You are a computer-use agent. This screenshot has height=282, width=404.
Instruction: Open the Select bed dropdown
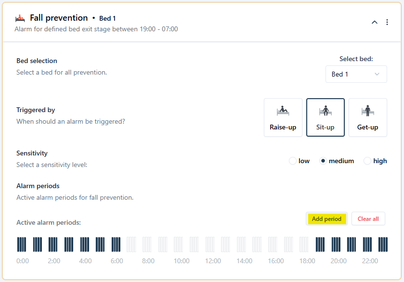[356, 74]
